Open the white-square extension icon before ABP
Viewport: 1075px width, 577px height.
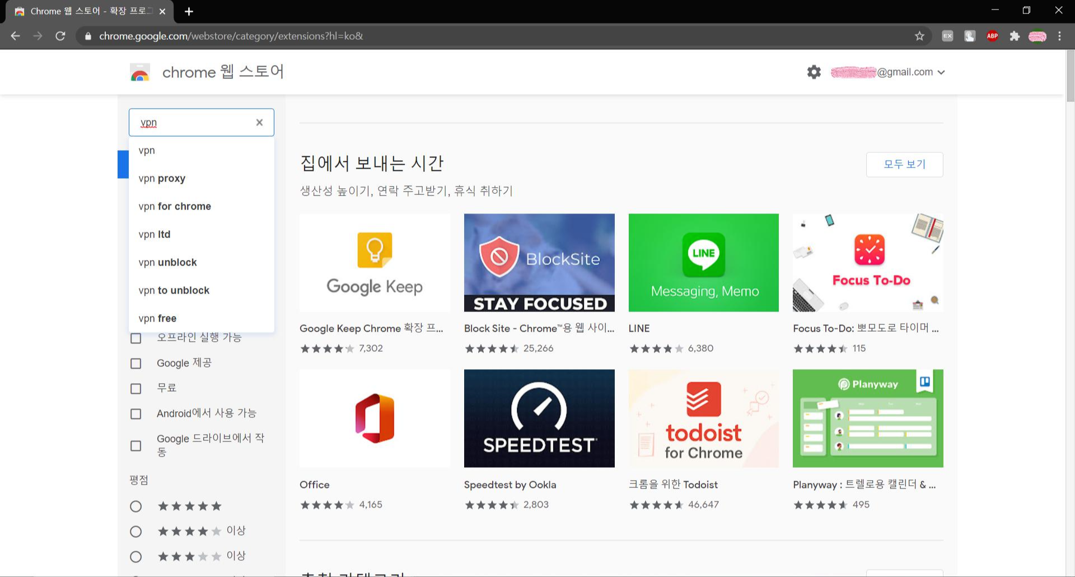[970, 36]
